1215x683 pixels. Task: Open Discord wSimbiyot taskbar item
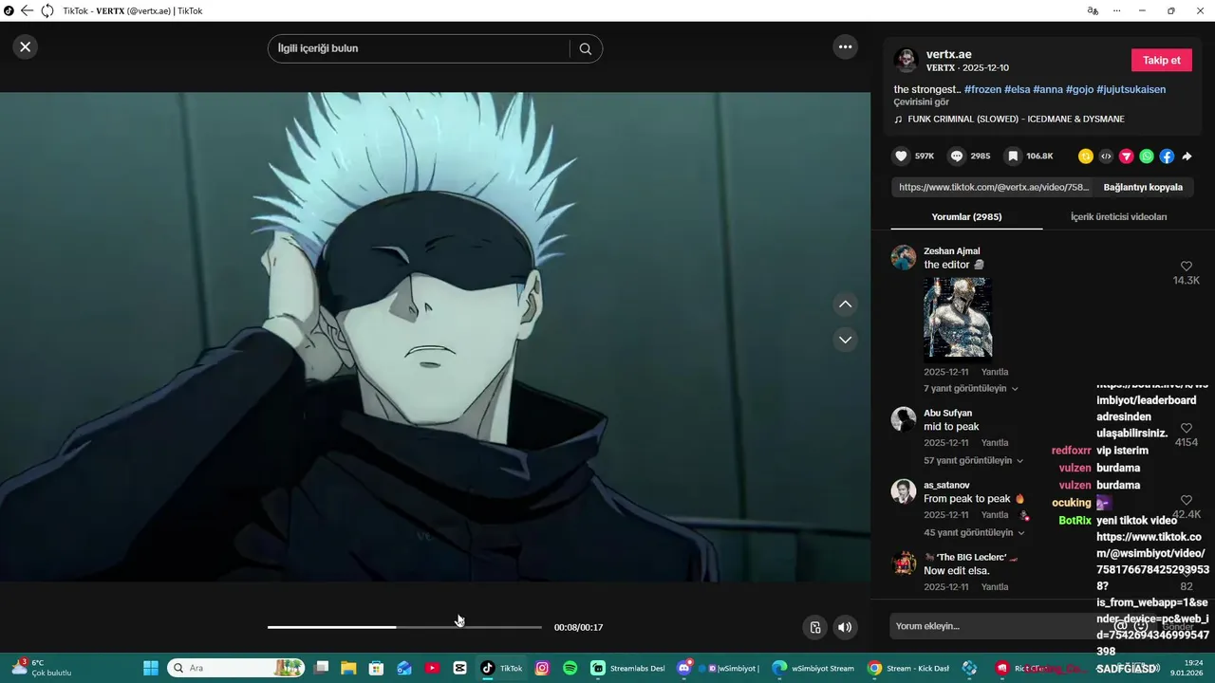pos(719,668)
